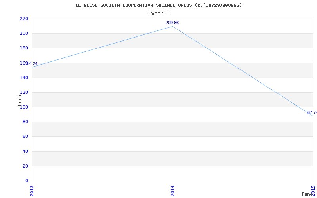Viewport: 317px width, 198px height.
Task: Click the 154.24 data label
Action: point(32,63)
